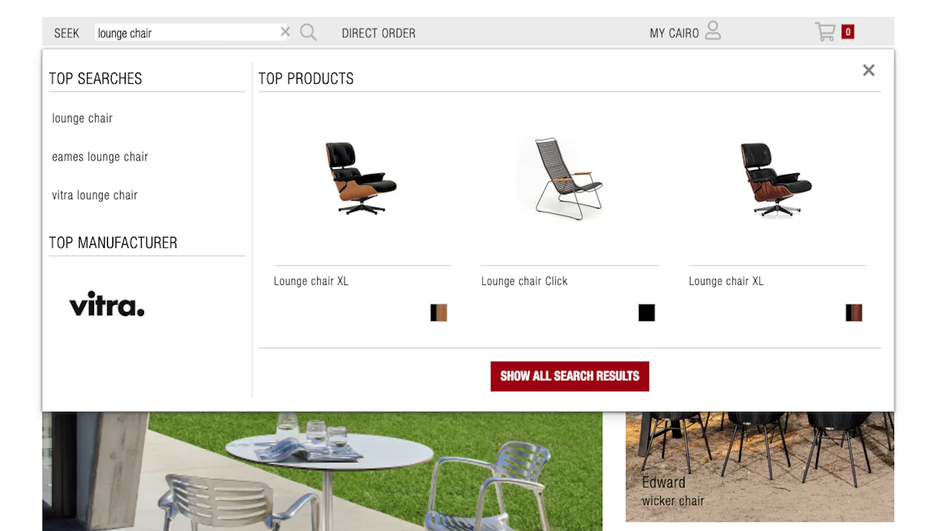The image size is (945, 531).
Task: Pick the black-brown swatch of first Lounge chair XL
Action: (439, 313)
